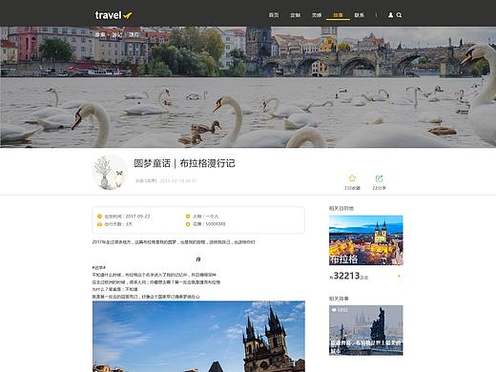
Task: Click the author name under the title
Action: point(146,180)
